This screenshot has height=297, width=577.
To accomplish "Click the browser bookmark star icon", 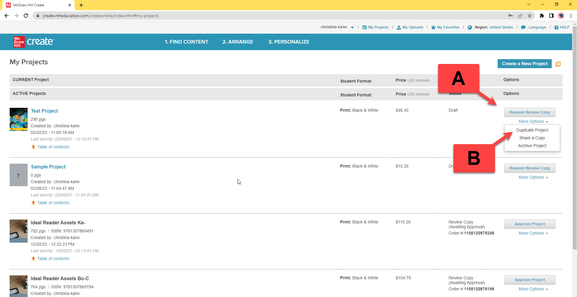I will click(x=530, y=16).
